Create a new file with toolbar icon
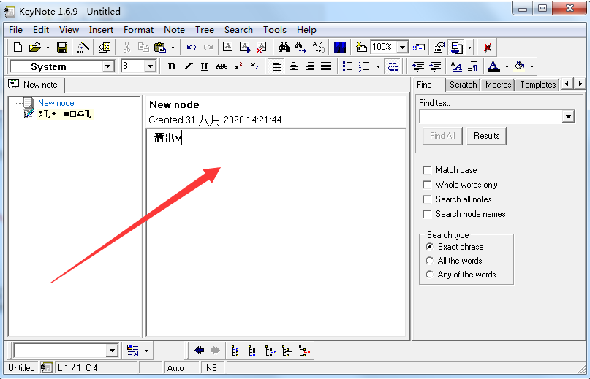This screenshot has width=590, height=379. click(x=18, y=47)
